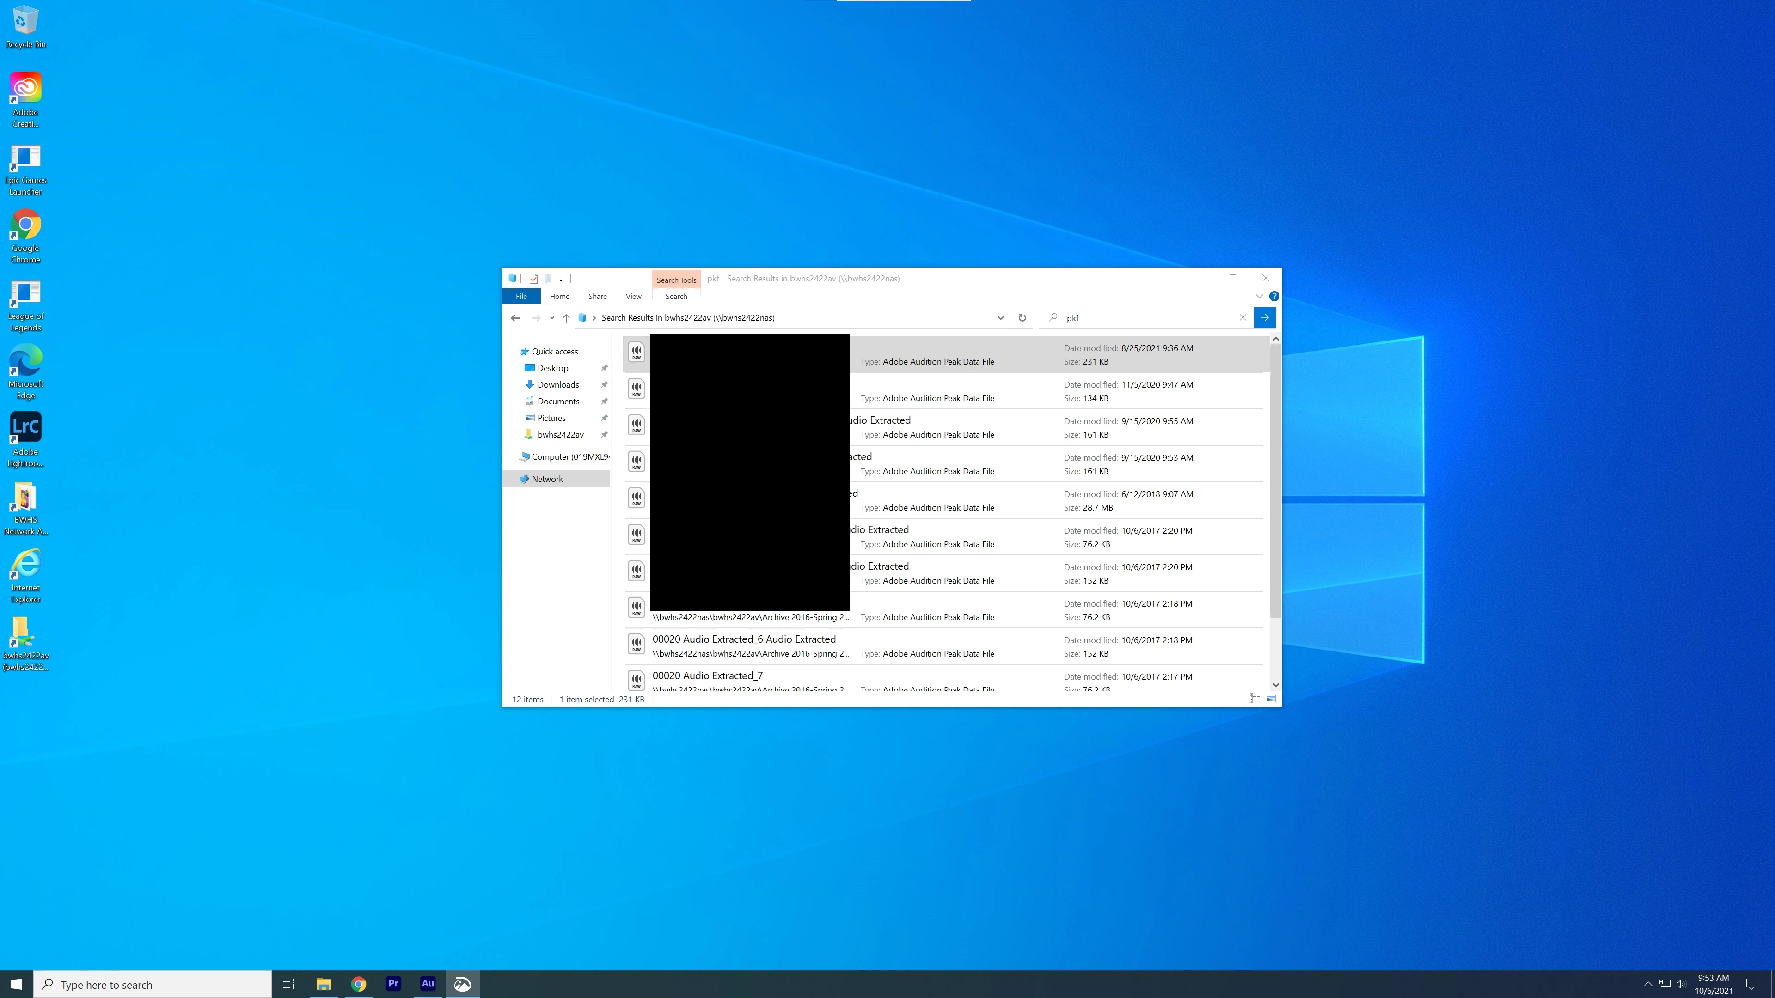This screenshot has width=1775, height=998.
Task: Open recent locations dropdown arrow
Action: (x=552, y=317)
